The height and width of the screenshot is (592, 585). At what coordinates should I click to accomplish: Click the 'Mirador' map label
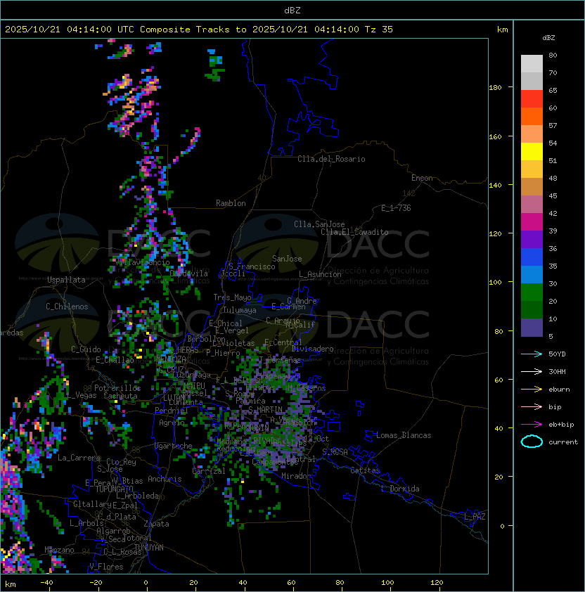point(297,476)
